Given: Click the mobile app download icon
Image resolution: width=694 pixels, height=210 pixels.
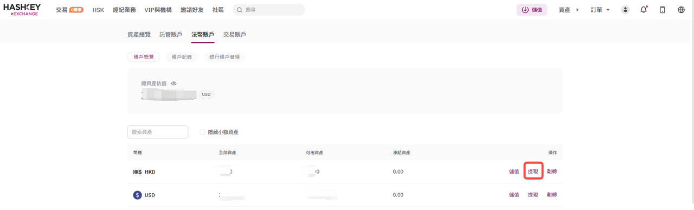Looking at the screenshot, I should (x=662, y=10).
